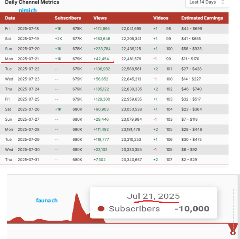Click the views gain +118,777
This screenshot has width=240, height=239.
pos(101,140)
